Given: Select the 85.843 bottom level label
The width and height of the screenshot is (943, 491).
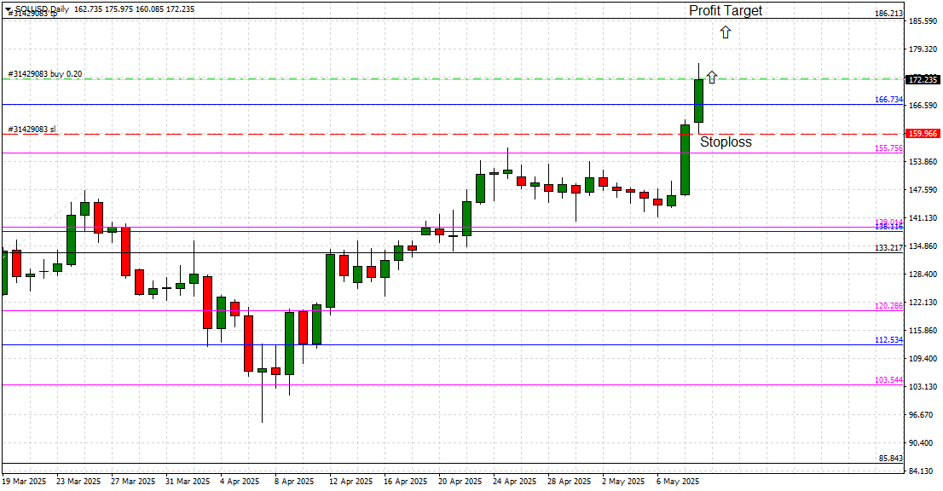Looking at the screenshot, I should [x=890, y=459].
